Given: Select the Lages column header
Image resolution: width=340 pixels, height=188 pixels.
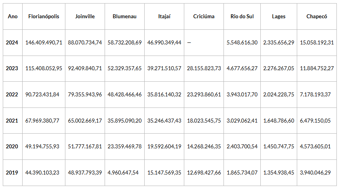Looking at the screenshot, I should click(x=279, y=16).
